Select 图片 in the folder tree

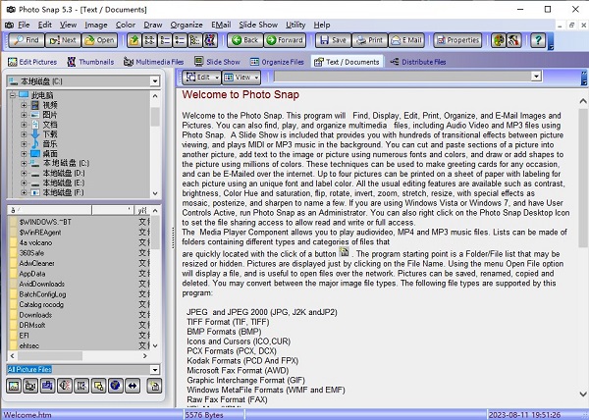click(50, 115)
